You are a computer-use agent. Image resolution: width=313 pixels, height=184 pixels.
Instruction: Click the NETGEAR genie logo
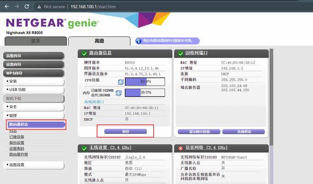[52, 23]
